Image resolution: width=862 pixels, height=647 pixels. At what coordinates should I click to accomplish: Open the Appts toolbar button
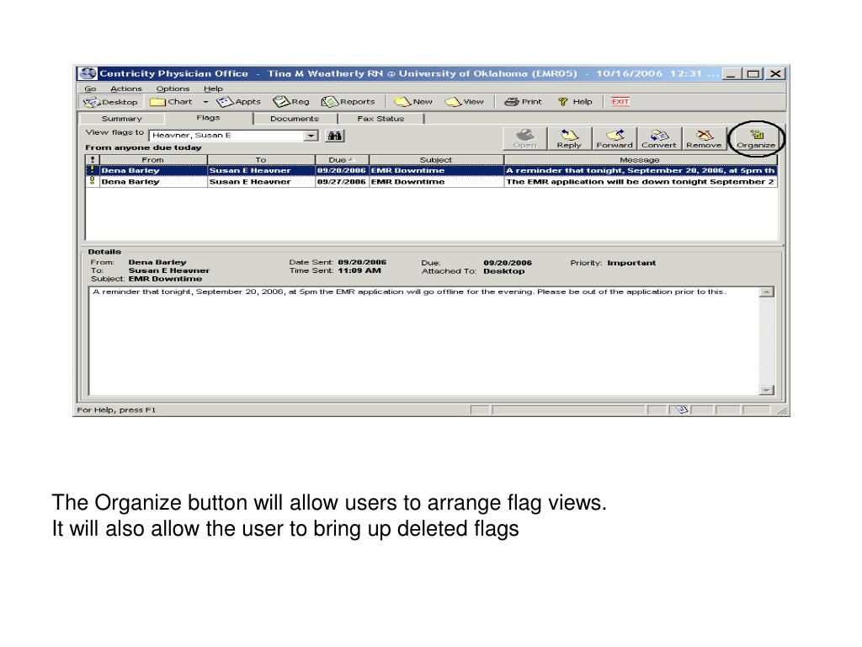pyautogui.click(x=238, y=102)
